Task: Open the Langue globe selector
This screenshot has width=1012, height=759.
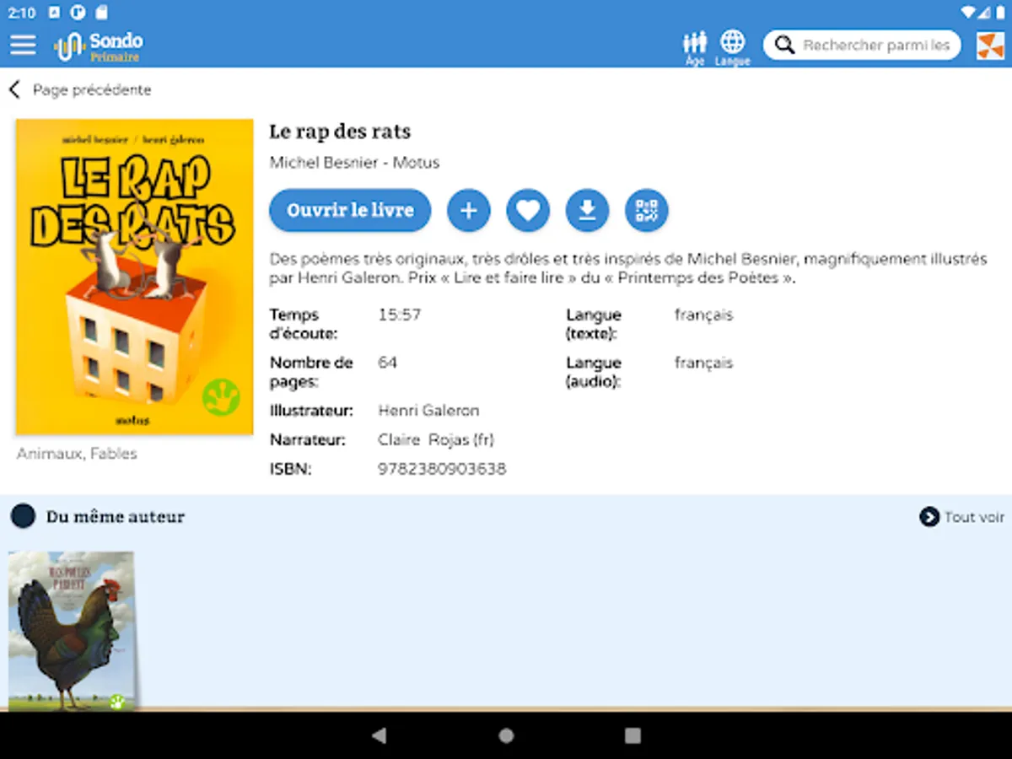Action: click(733, 48)
